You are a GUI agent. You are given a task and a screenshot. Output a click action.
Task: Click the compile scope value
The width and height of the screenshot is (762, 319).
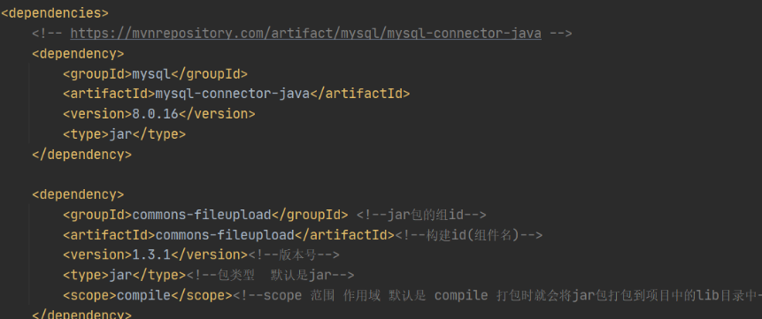coord(144,295)
